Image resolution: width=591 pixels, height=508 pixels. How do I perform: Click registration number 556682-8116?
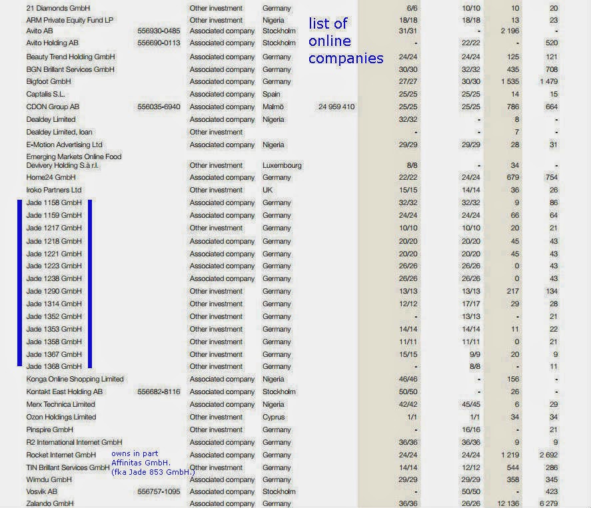(159, 392)
